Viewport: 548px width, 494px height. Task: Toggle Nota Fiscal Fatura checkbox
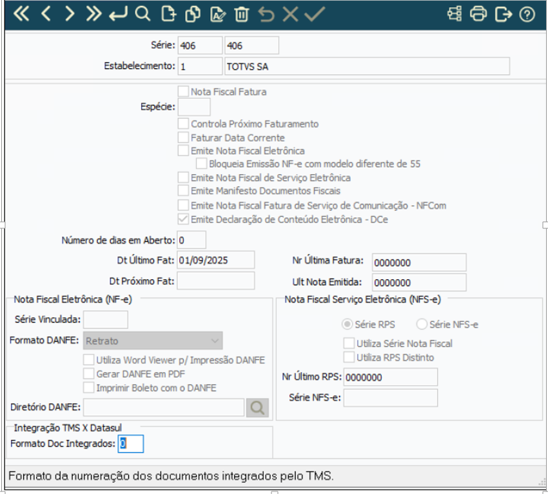pos(183,92)
